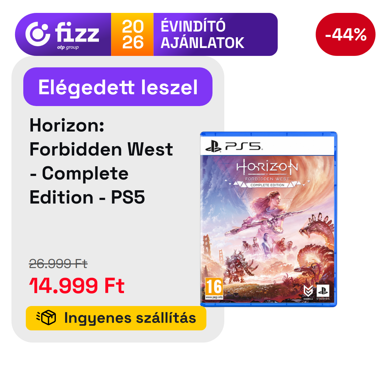Click the PlayStation Studios logo

323,292
